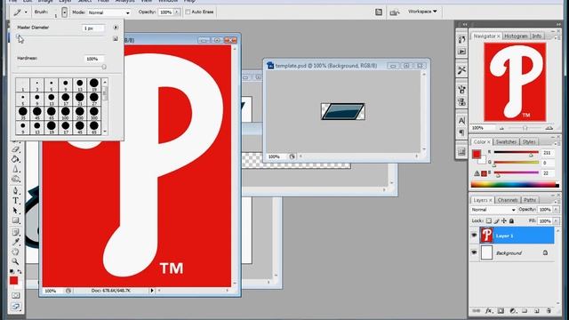Swap foreground and background colors
Screen dimensions: 569x320
(20, 271)
